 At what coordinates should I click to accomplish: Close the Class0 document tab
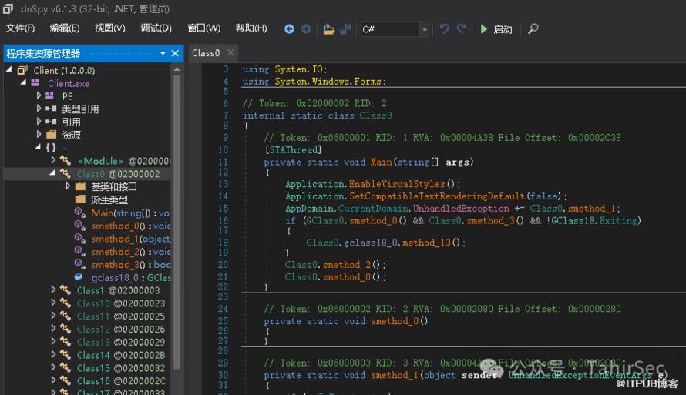point(230,53)
